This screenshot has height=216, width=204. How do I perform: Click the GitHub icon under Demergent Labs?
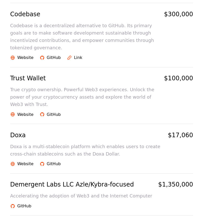coord(13,206)
